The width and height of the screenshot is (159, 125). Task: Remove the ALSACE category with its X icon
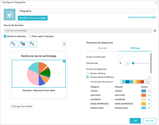pos(149,91)
